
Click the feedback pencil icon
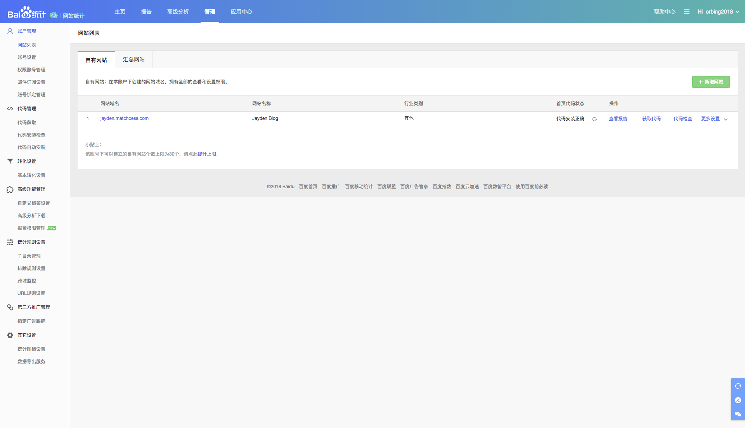pyautogui.click(x=738, y=400)
